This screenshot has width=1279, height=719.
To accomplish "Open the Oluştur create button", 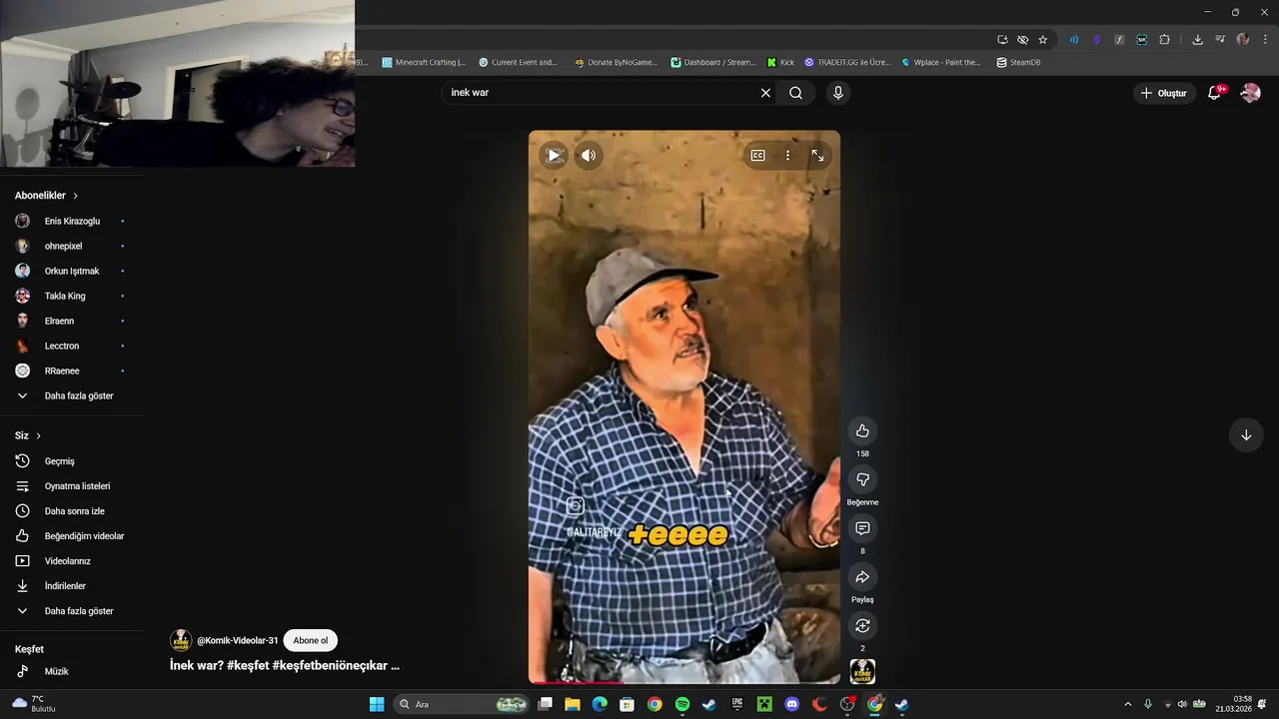I will click(x=1164, y=93).
